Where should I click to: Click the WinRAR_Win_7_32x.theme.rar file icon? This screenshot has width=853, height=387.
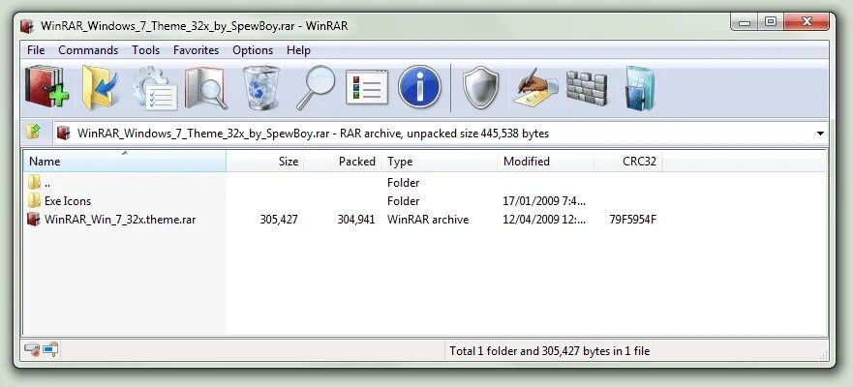tap(34, 220)
